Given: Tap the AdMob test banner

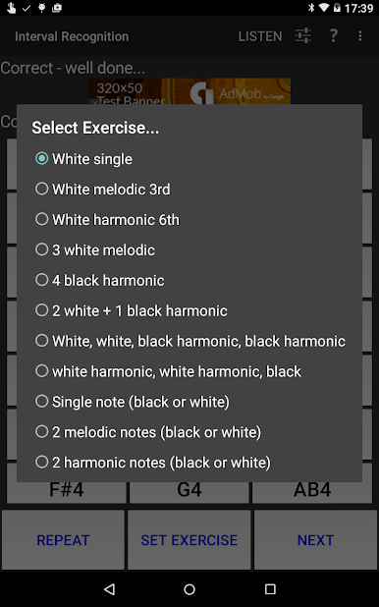Looking at the screenshot, I should tap(189, 91).
